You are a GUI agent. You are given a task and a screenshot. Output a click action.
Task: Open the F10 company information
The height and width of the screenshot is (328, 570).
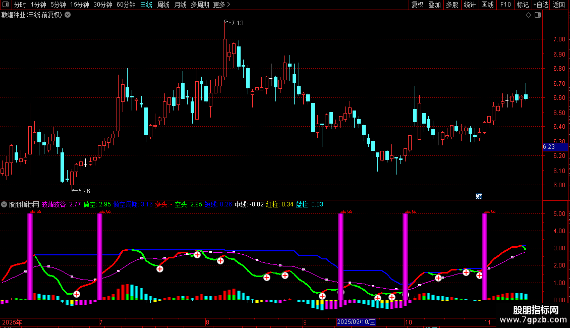click(505, 5)
